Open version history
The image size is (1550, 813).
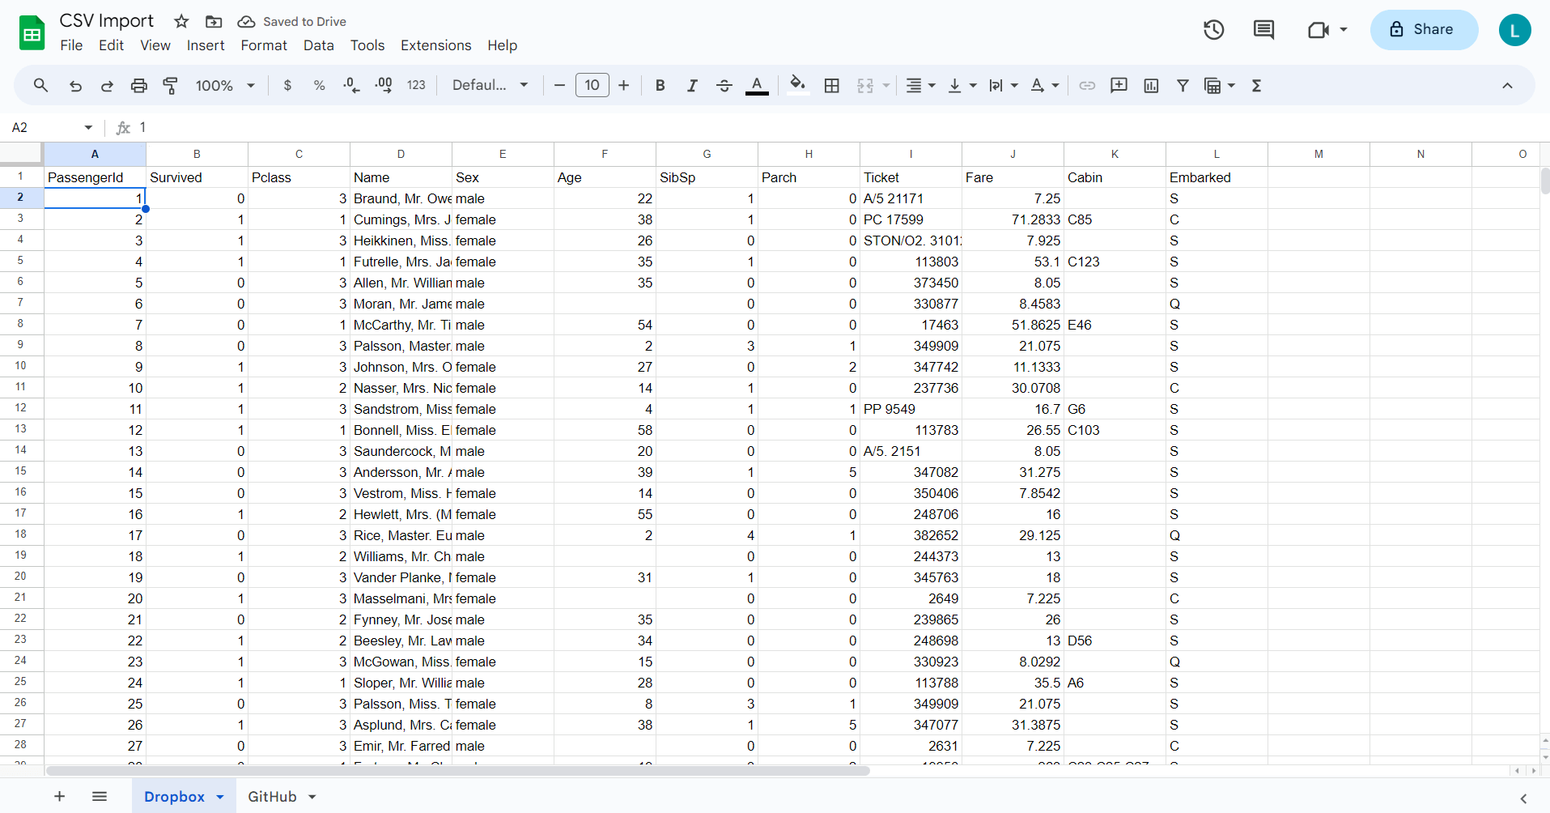click(1212, 29)
